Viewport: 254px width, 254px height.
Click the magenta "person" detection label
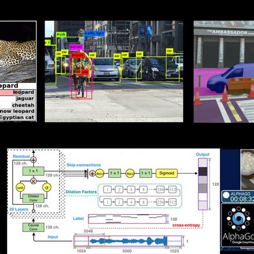point(76,47)
